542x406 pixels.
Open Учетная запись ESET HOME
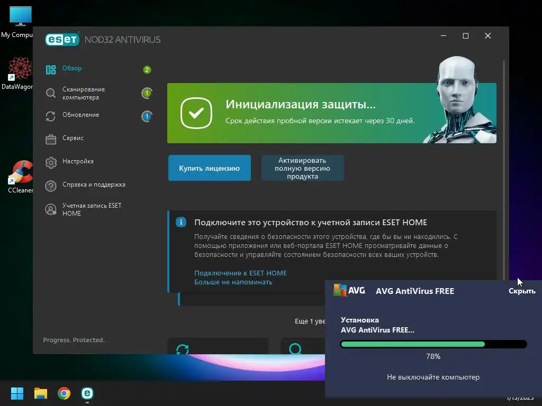pyautogui.click(x=92, y=209)
